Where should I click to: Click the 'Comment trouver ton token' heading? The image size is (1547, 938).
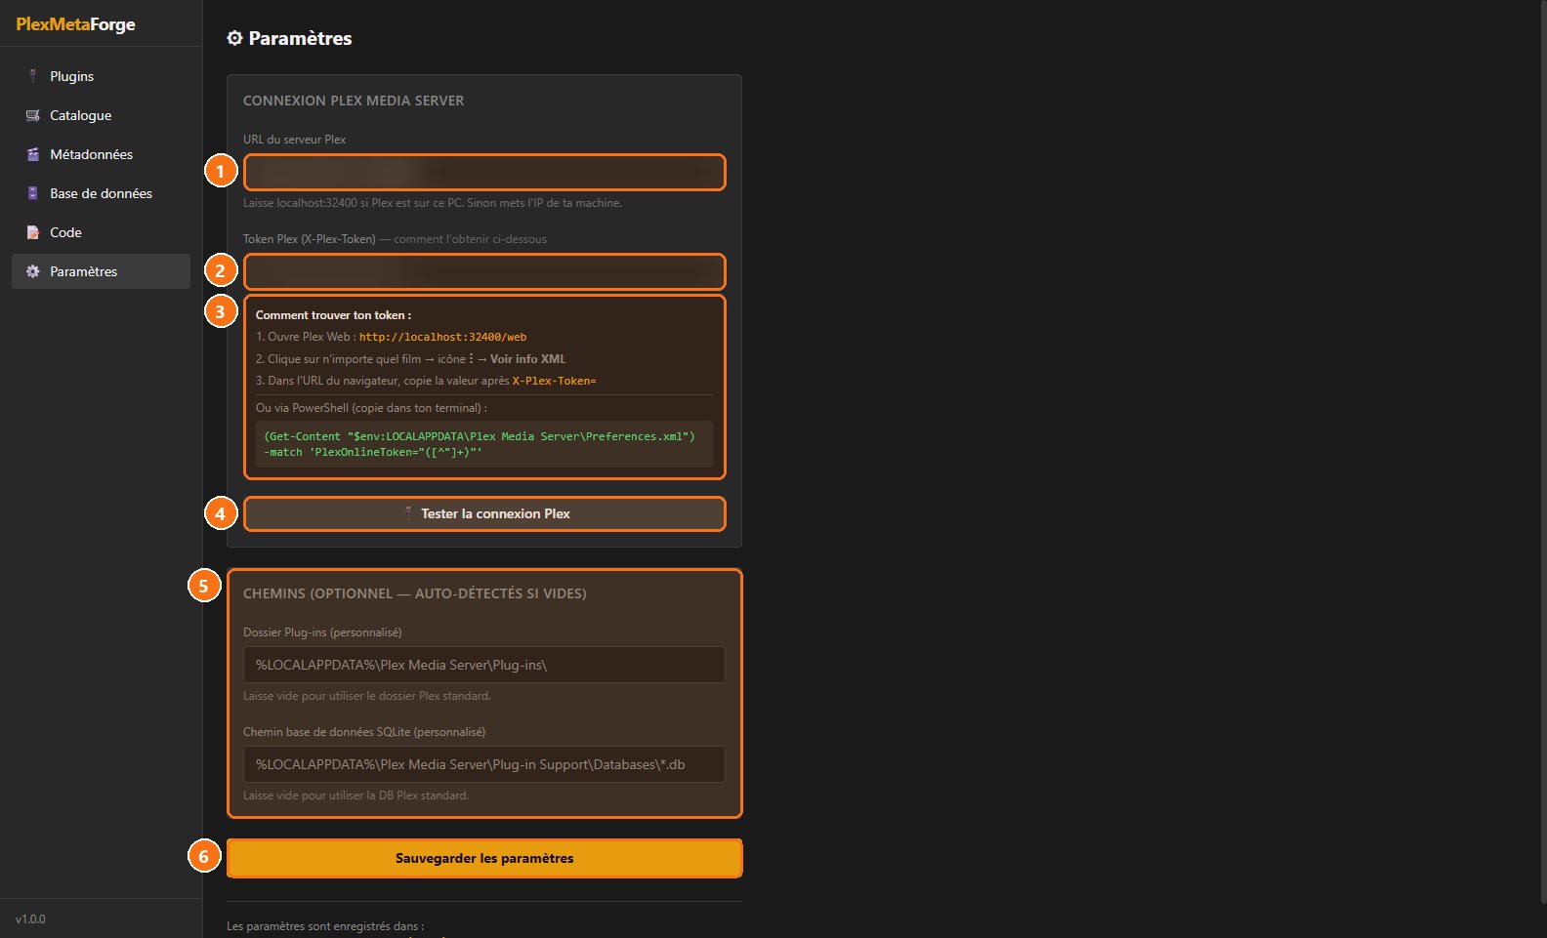click(333, 315)
